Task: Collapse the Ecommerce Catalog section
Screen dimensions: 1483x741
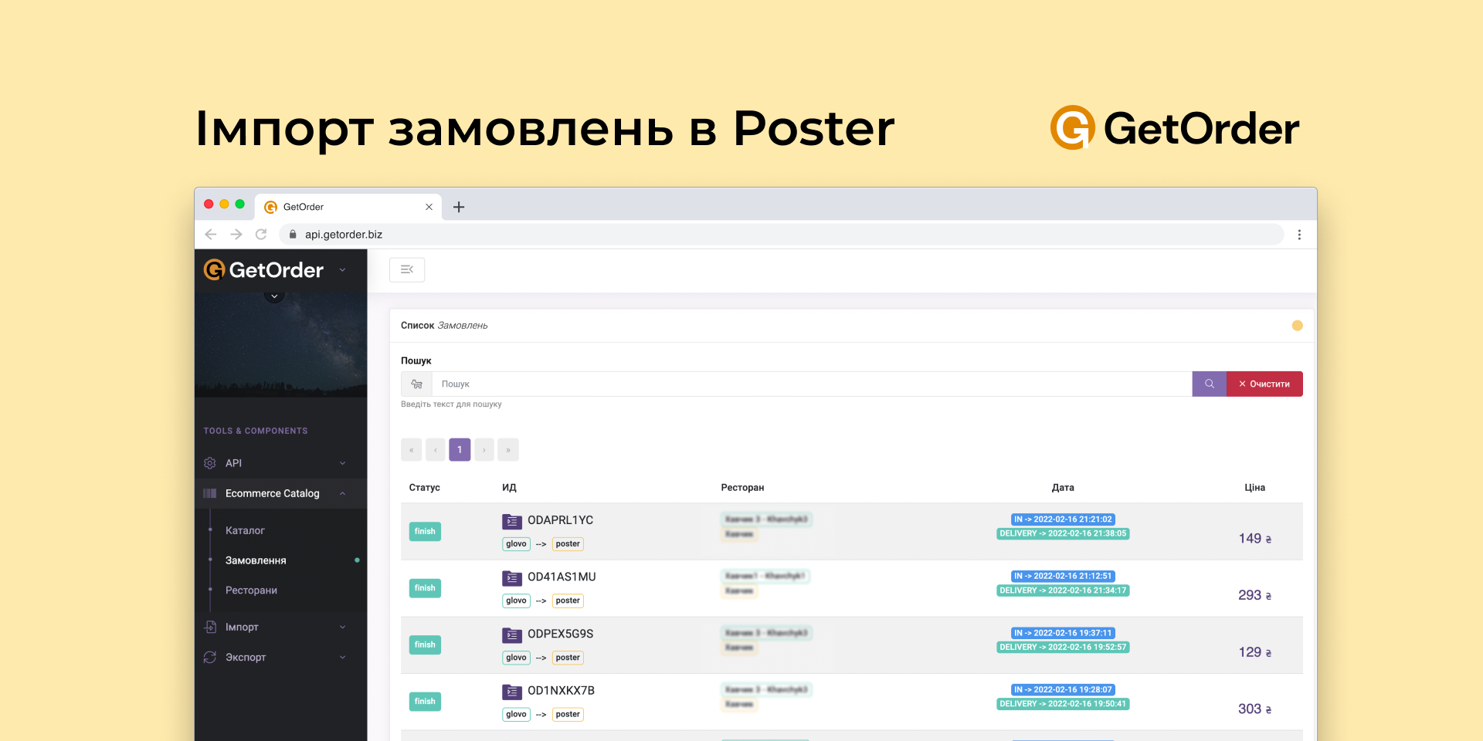Action: point(343,493)
